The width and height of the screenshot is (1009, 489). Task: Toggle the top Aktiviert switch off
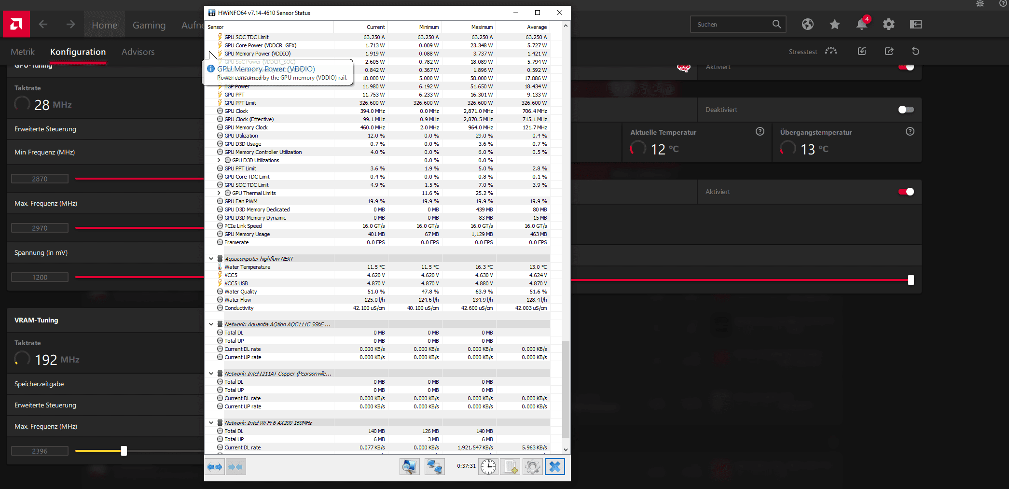coord(906,67)
